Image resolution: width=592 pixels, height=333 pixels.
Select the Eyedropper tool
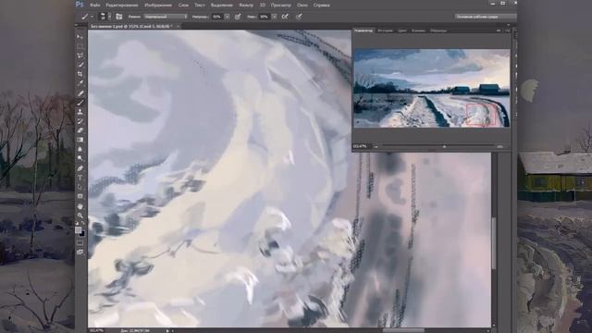coord(80,83)
